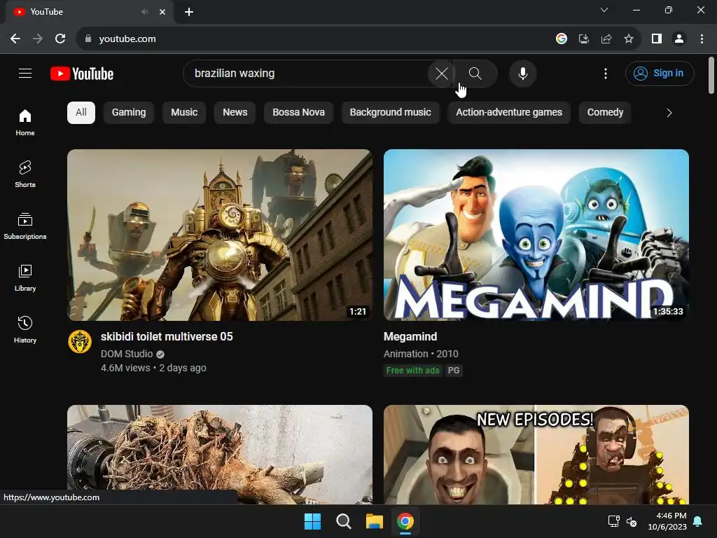Toggle the Chrome side panel

[x=657, y=39]
